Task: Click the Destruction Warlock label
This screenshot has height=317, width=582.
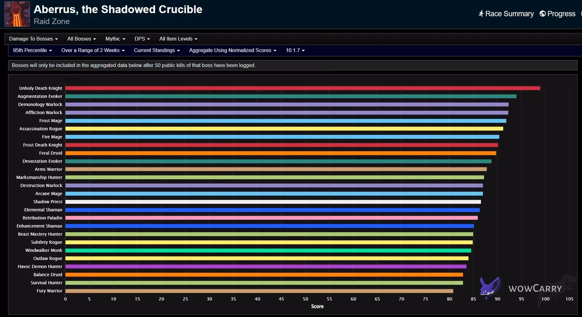Action: 41,185
